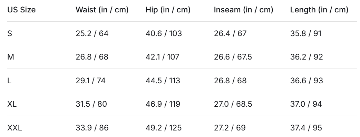Click hip value 46.9 / 119

point(163,104)
